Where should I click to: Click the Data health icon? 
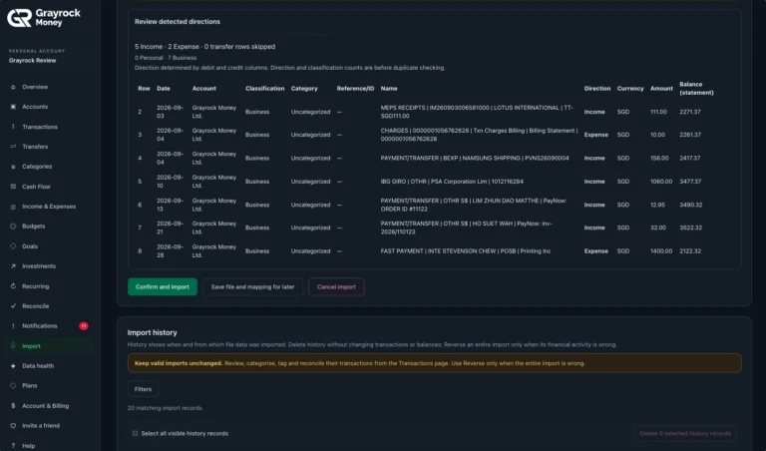tap(13, 366)
